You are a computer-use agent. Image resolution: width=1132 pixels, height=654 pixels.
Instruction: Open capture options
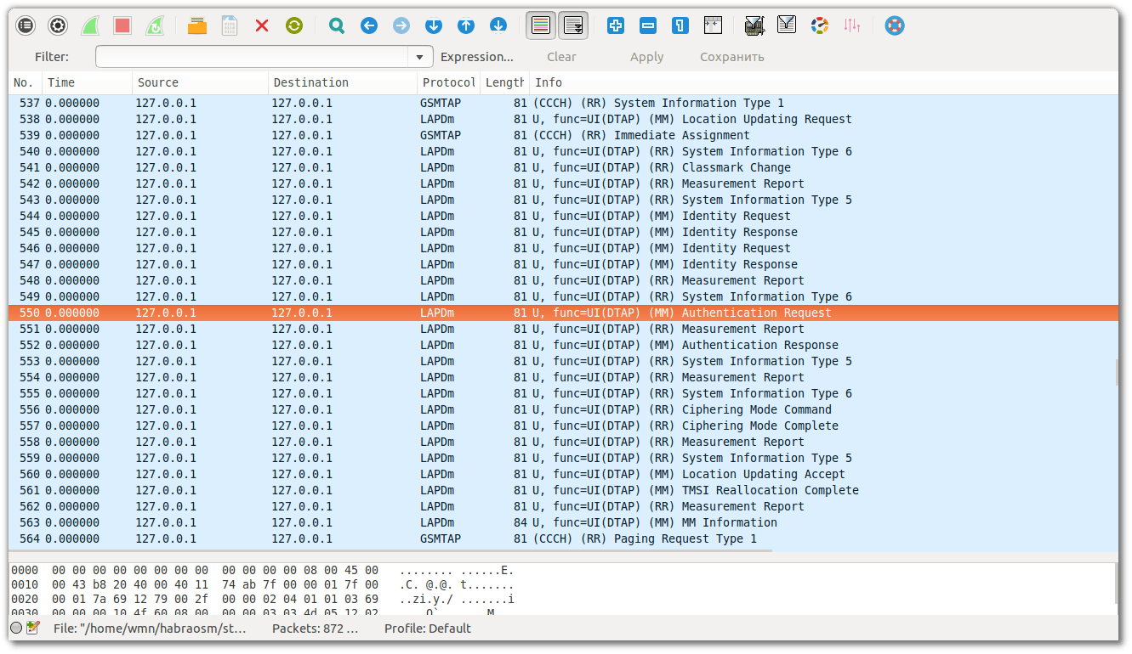[x=58, y=25]
